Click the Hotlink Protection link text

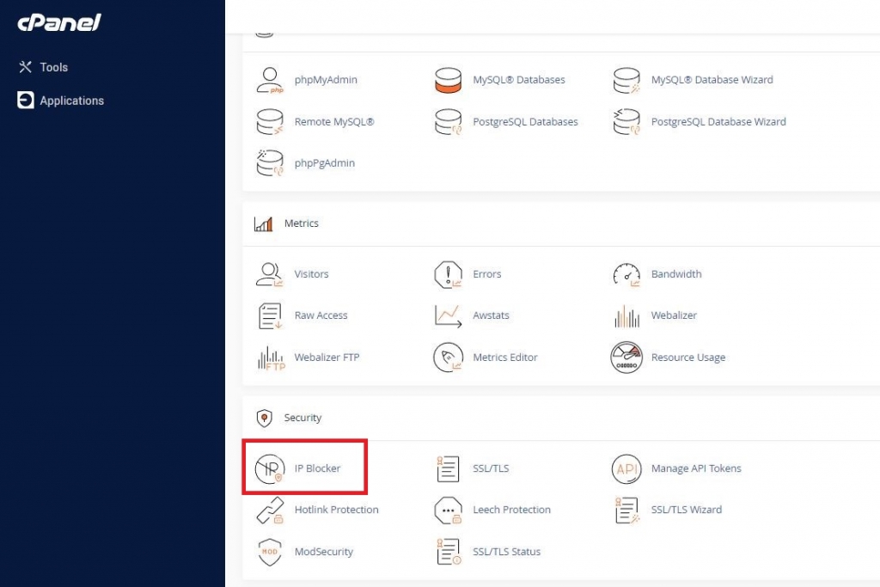336,510
